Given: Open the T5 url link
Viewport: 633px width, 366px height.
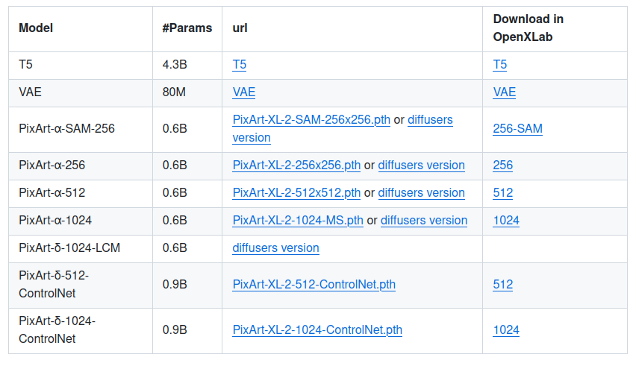Looking at the screenshot, I should 239,65.
